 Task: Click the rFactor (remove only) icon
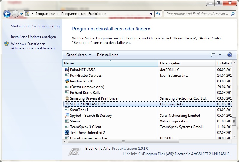pos(67,87)
